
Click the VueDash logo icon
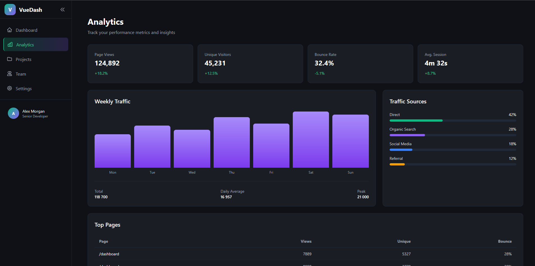pos(10,10)
